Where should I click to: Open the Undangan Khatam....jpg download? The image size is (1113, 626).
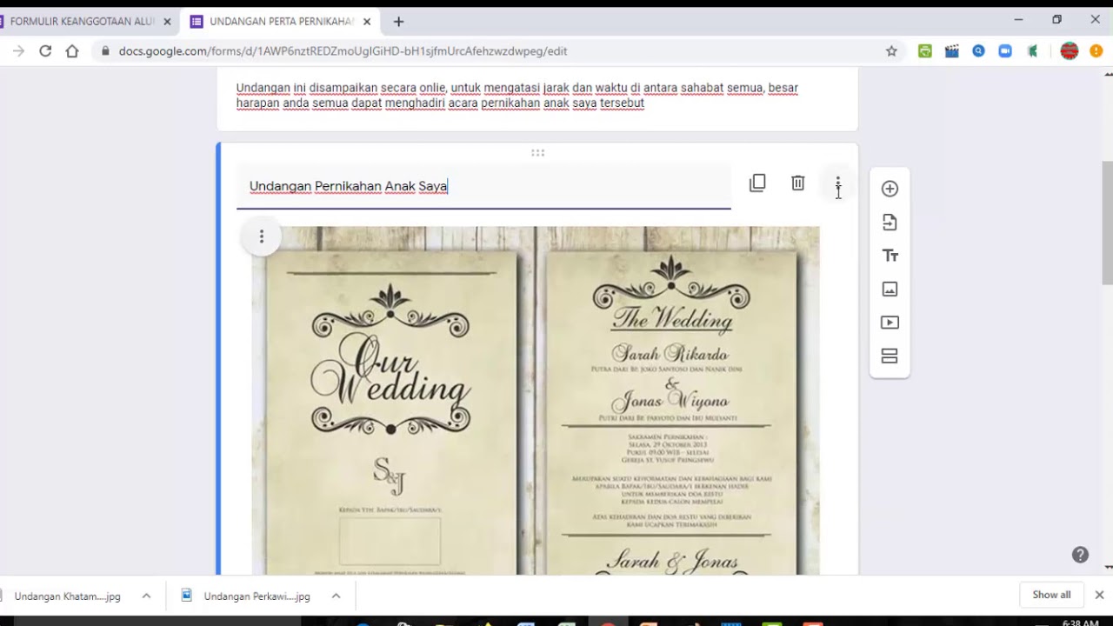[x=67, y=596]
